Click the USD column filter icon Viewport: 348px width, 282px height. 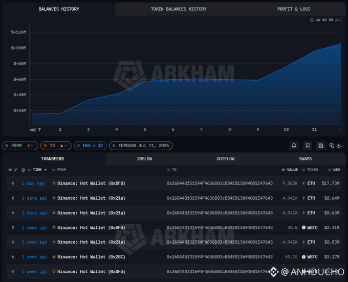tap(330, 170)
